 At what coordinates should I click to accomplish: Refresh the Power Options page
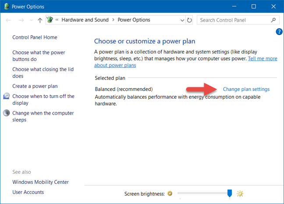(x=189, y=20)
